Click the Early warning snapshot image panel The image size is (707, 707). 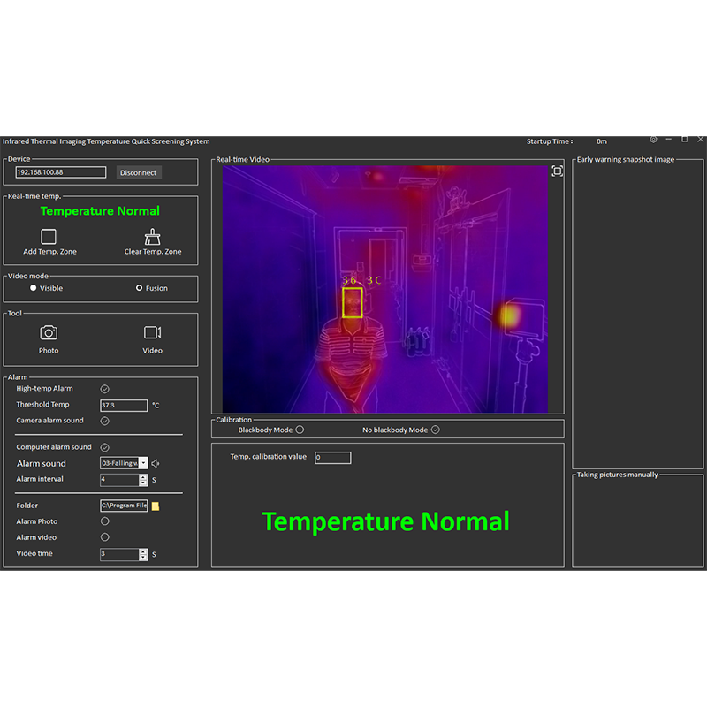tap(638, 309)
